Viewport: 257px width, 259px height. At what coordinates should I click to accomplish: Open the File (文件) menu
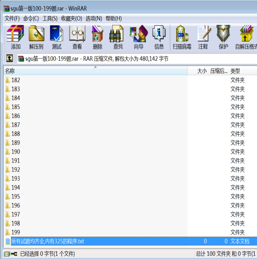tap(12, 18)
